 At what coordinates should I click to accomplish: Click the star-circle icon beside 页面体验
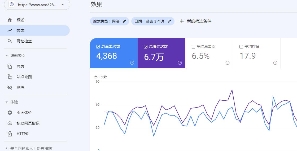[10, 113]
